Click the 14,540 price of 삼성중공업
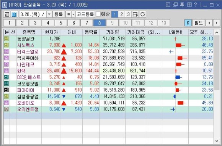The width and height of the screenshot is (222, 146). pos(54,96)
